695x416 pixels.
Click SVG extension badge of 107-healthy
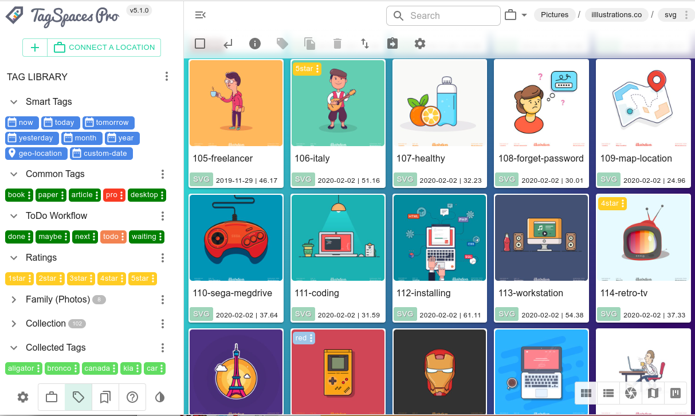point(405,179)
